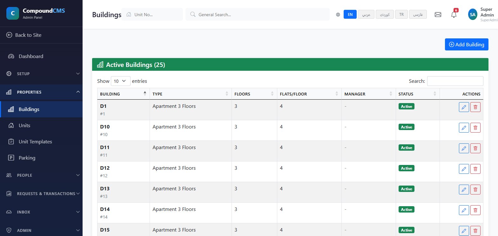Sort table by Floors column

pos(254,94)
